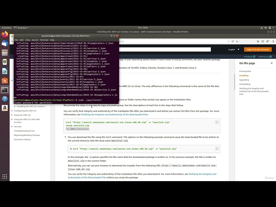Click the Firefox account icon in toolbar

tap(267, 41)
